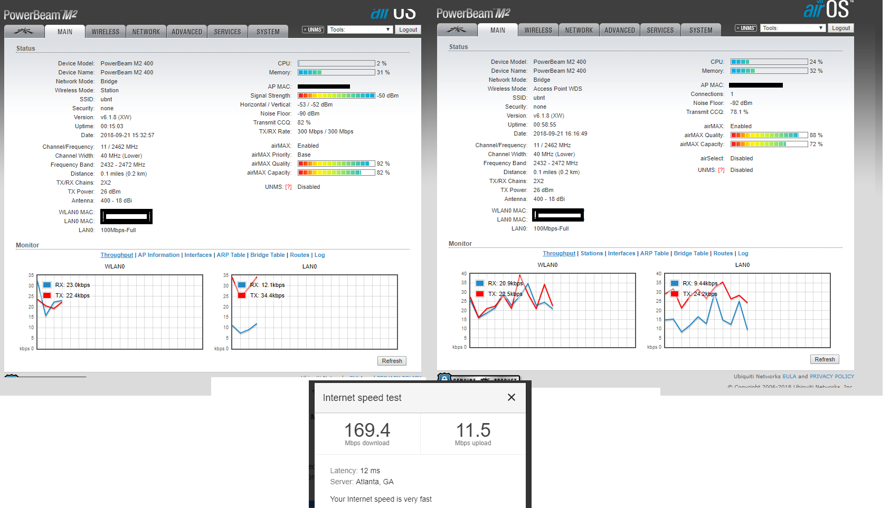The height and width of the screenshot is (508, 890).
Task: Log out of the left PowerBeam window
Action: (408, 30)
